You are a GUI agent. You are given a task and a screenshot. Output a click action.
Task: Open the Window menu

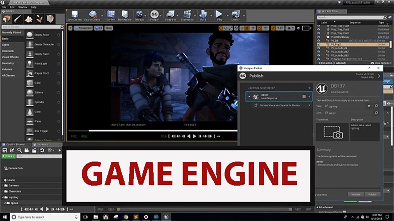click(x=23, y=7)
